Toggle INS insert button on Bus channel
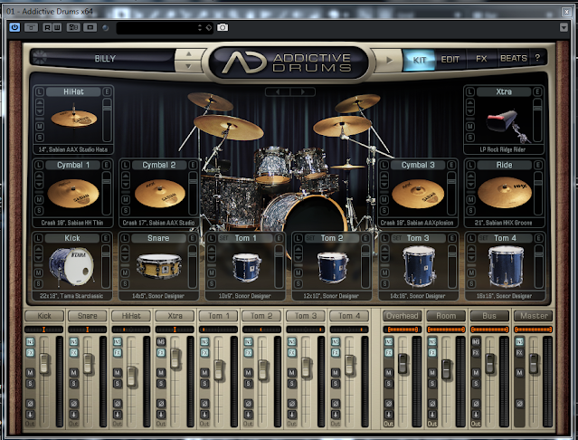578x440 pixels. pos(476,342)
